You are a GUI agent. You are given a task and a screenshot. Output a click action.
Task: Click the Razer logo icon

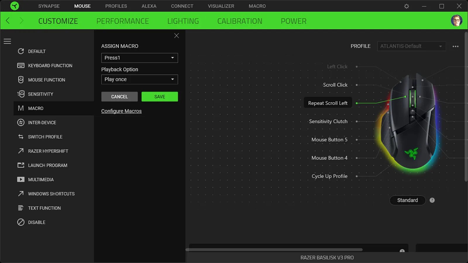(x=14, y=6)
